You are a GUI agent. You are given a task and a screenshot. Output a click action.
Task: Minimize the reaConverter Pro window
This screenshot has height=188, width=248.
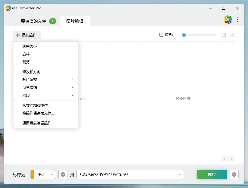(x=210, y=8)
